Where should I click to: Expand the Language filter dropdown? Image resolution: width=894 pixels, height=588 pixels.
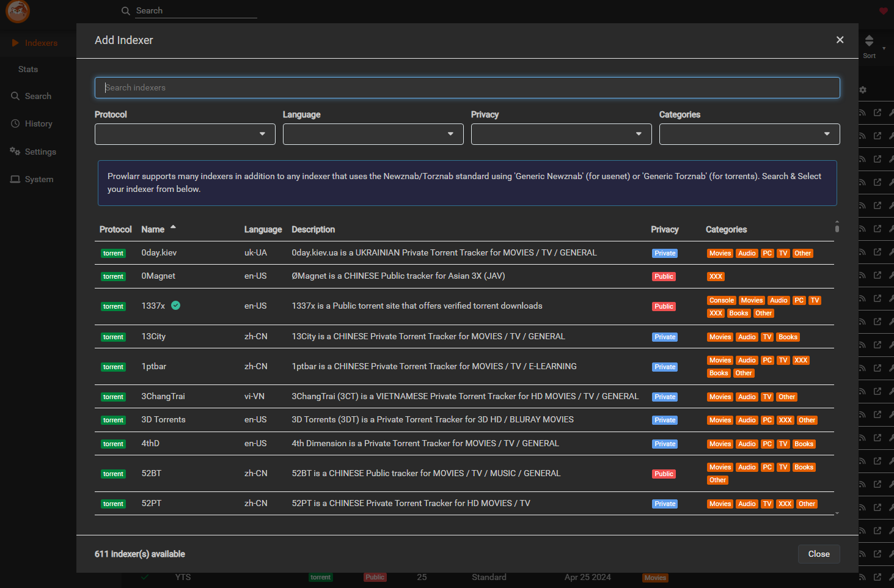click(x=373, y=134)
